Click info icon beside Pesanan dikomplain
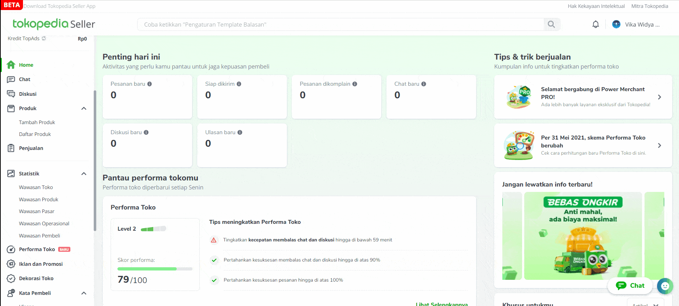The height and width of the screenshot is (306, 679). click(x=355, y=84)
